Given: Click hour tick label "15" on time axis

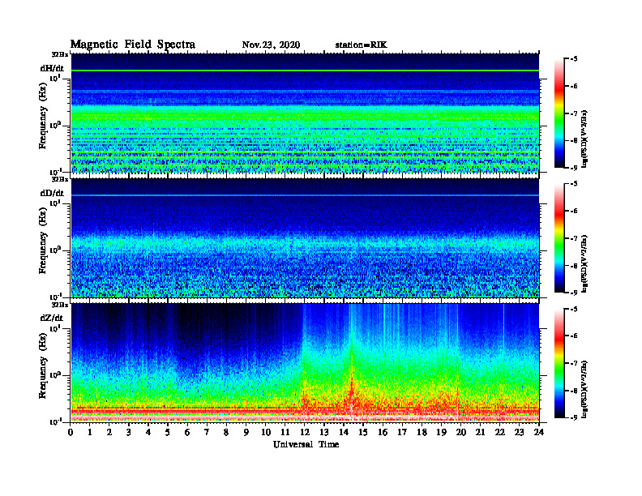Looking at the screenshot, I should 363,432.
